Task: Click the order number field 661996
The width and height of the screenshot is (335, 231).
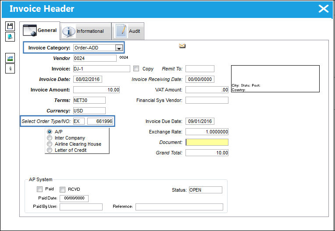Action: 100,121
